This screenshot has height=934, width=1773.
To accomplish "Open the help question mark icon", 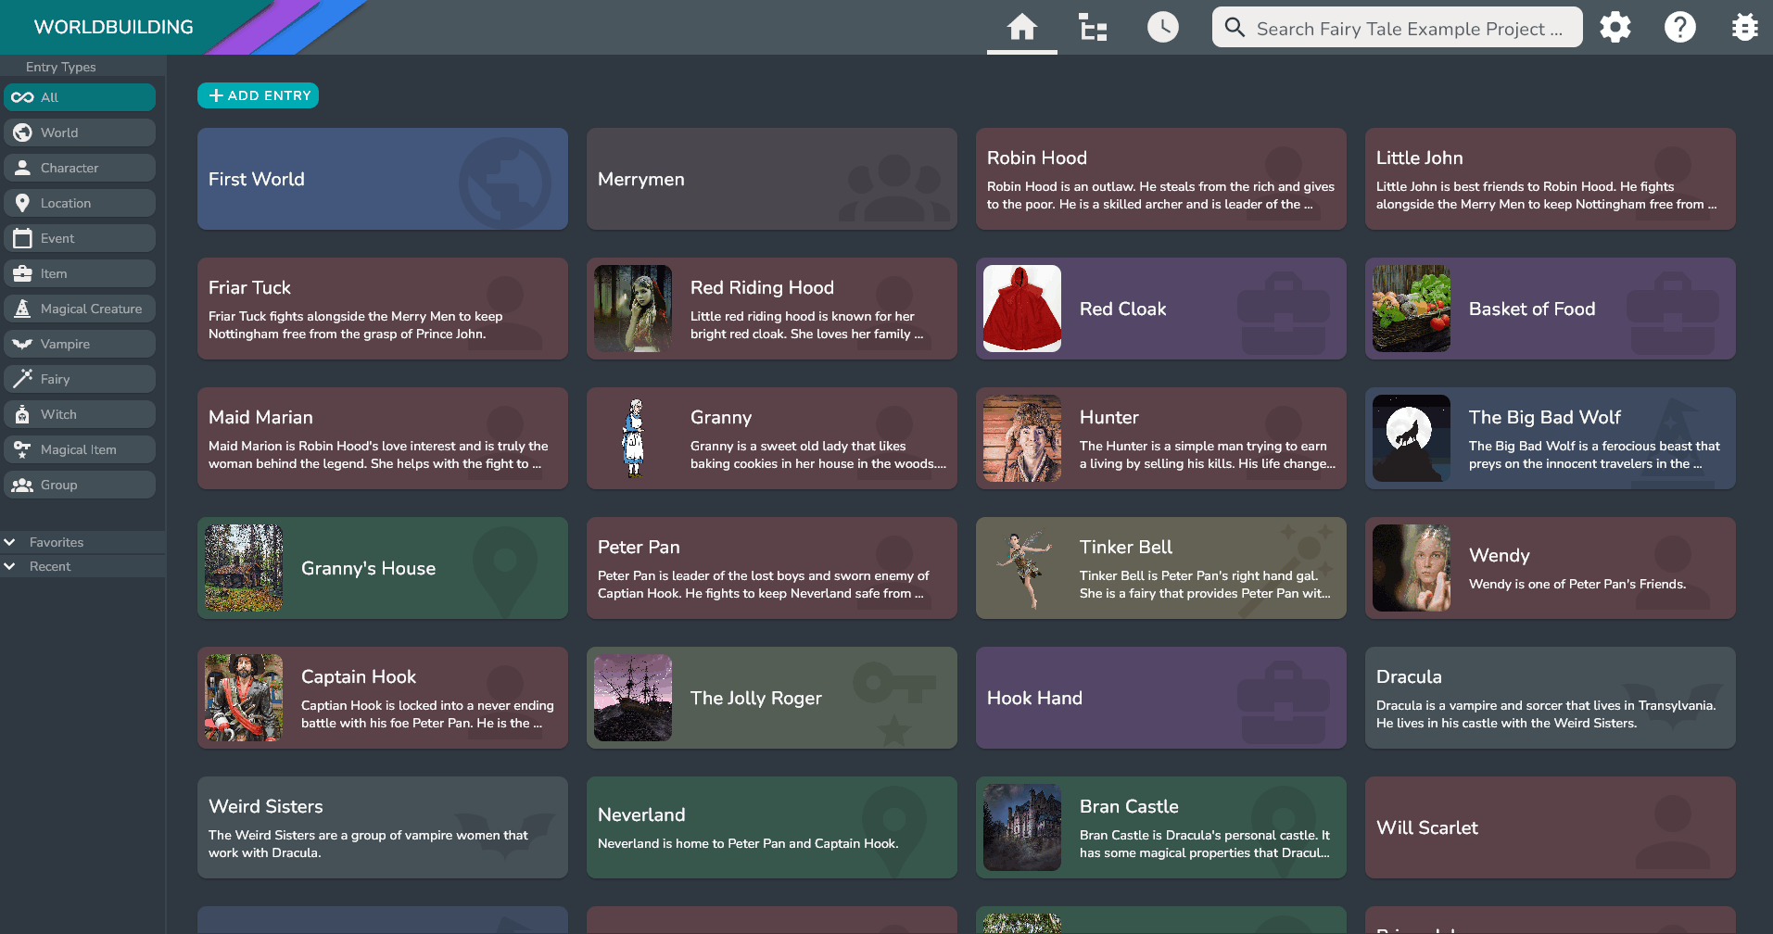I will point(1680,27).
